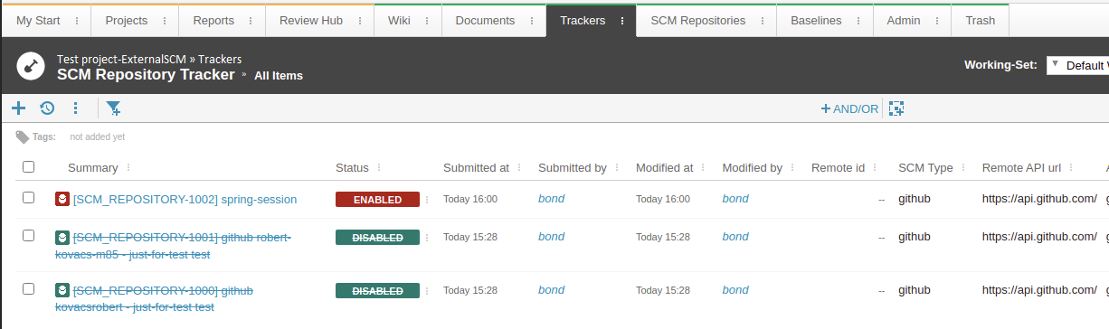
Task: Switch to the Review Hub tab
Action: (x=311, y=20)
